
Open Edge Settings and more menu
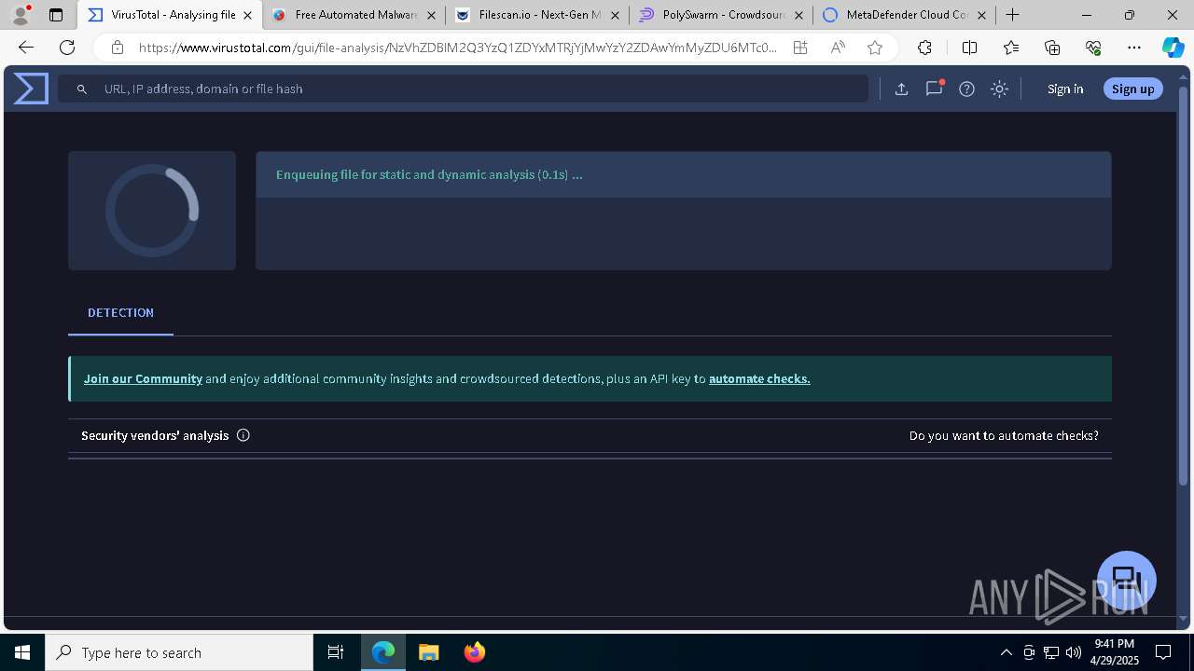pyautogui.click(x=1134, y=48)
